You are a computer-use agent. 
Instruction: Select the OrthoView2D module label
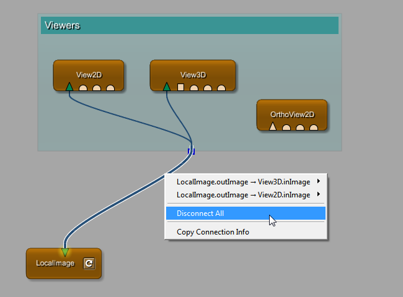(x=292, y=114)
